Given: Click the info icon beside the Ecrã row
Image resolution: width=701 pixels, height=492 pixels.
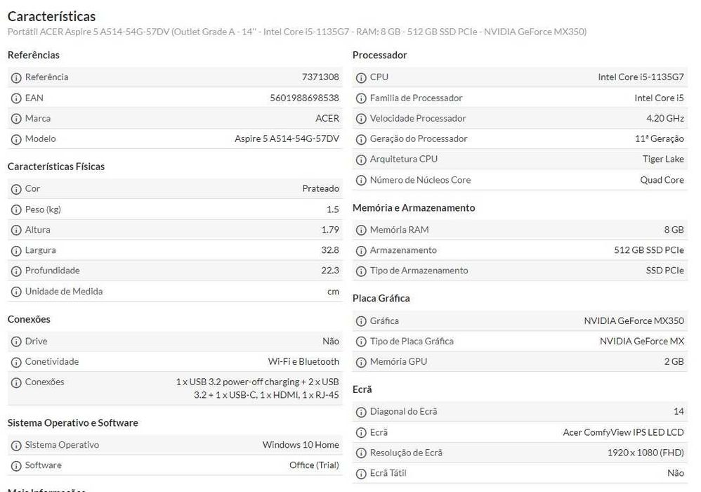Looking at the screenshot, I should (x=361, y=433).
